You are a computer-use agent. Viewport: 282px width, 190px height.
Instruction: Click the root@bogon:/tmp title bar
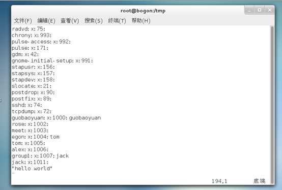coord(143,11)
